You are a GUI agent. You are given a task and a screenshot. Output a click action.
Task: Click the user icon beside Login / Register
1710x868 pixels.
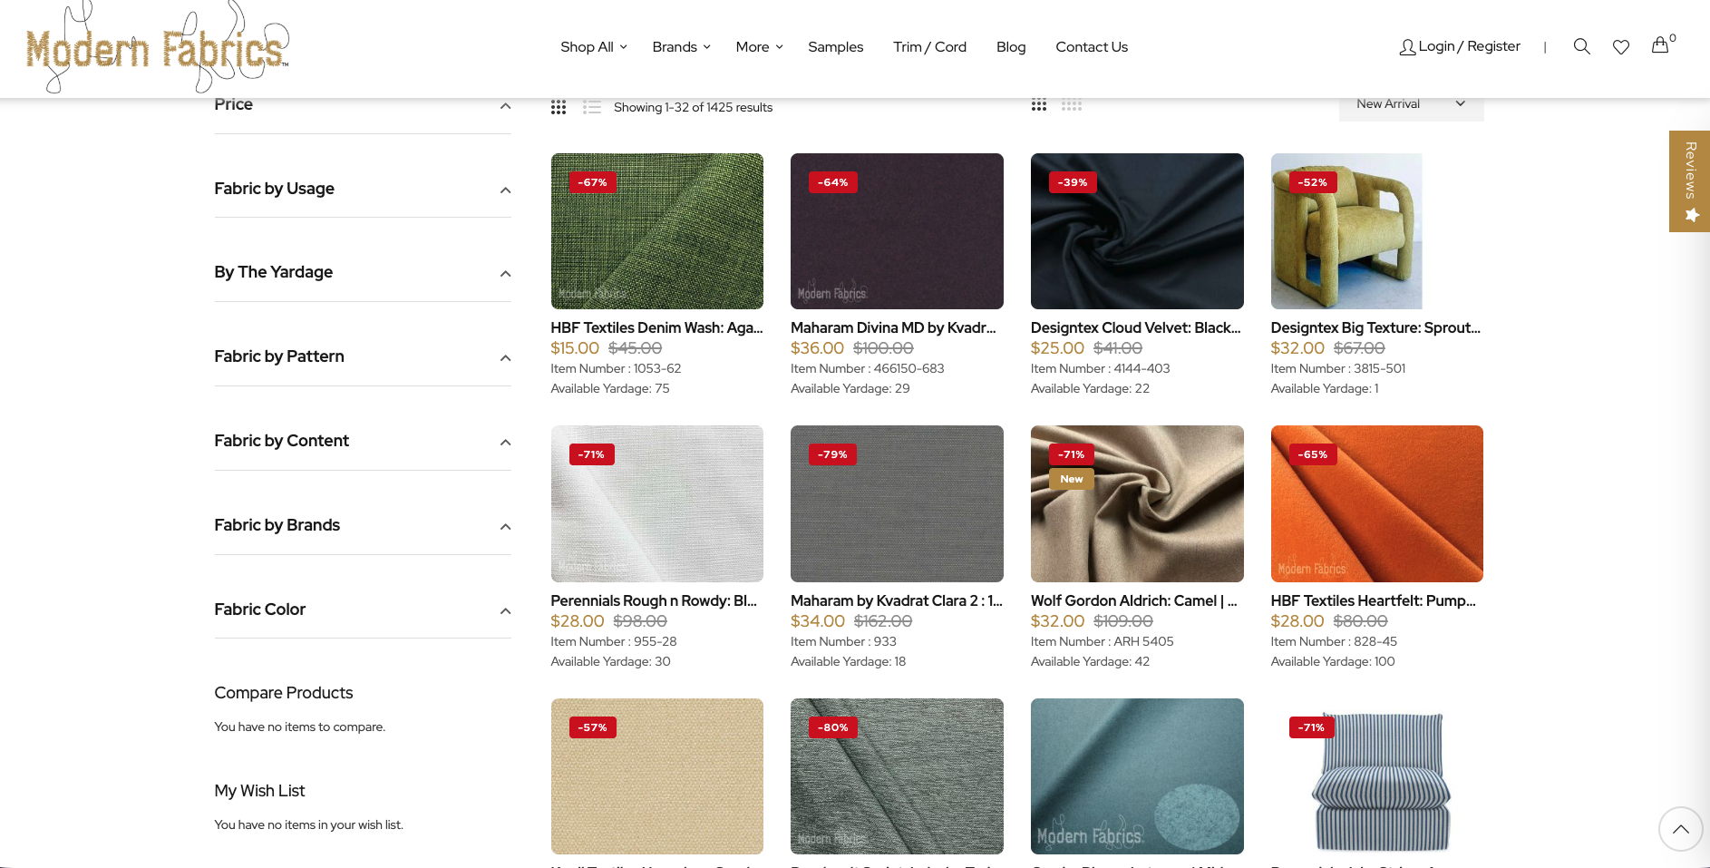pyautogui.click(x=1407, y=47)
